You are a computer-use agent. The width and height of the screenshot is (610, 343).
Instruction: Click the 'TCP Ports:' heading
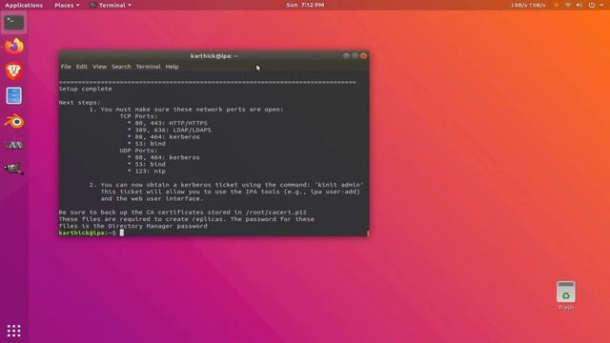pos(139,116)
